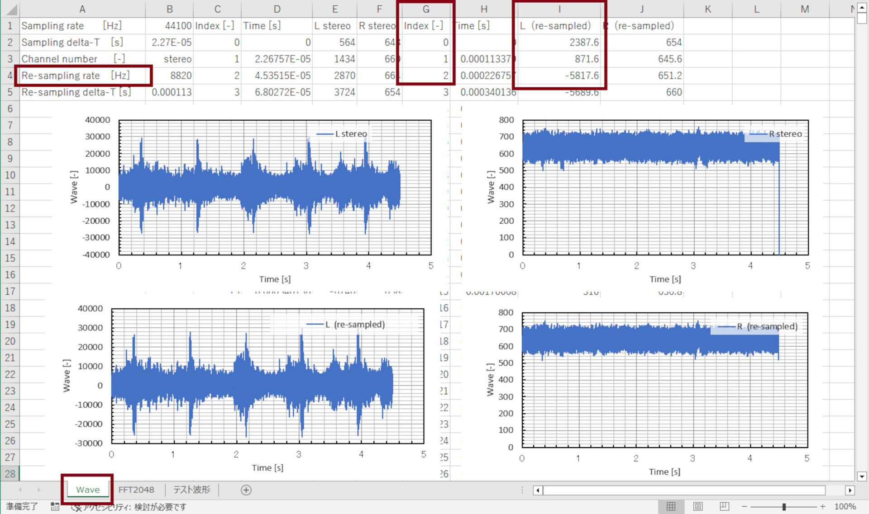Click the zoom slider handle

pyautogui.click(x=784, y=506)
